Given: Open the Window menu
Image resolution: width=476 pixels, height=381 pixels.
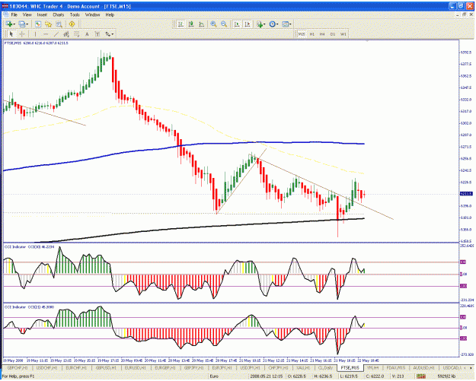Looking at the screenshot, I should [x=92, y=14].
